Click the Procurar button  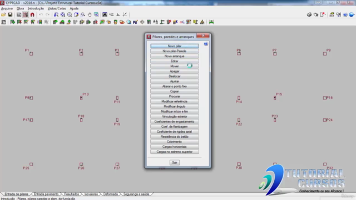(x=174, y=96)
